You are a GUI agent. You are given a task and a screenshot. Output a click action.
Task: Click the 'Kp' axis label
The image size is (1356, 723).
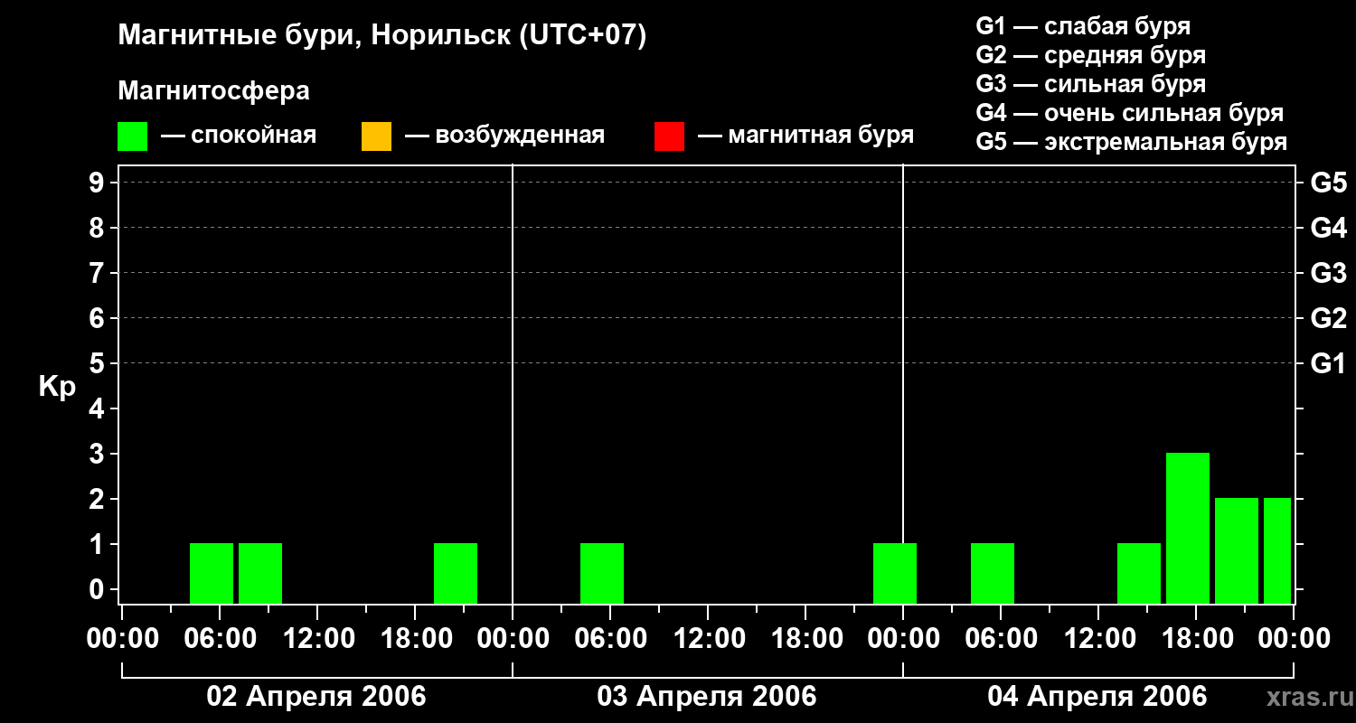point(57,387)
